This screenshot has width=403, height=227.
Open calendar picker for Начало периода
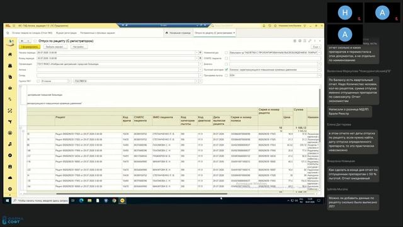200,52
